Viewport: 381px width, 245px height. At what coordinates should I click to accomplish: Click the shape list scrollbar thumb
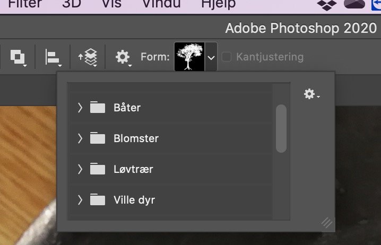tap(281, 128)
